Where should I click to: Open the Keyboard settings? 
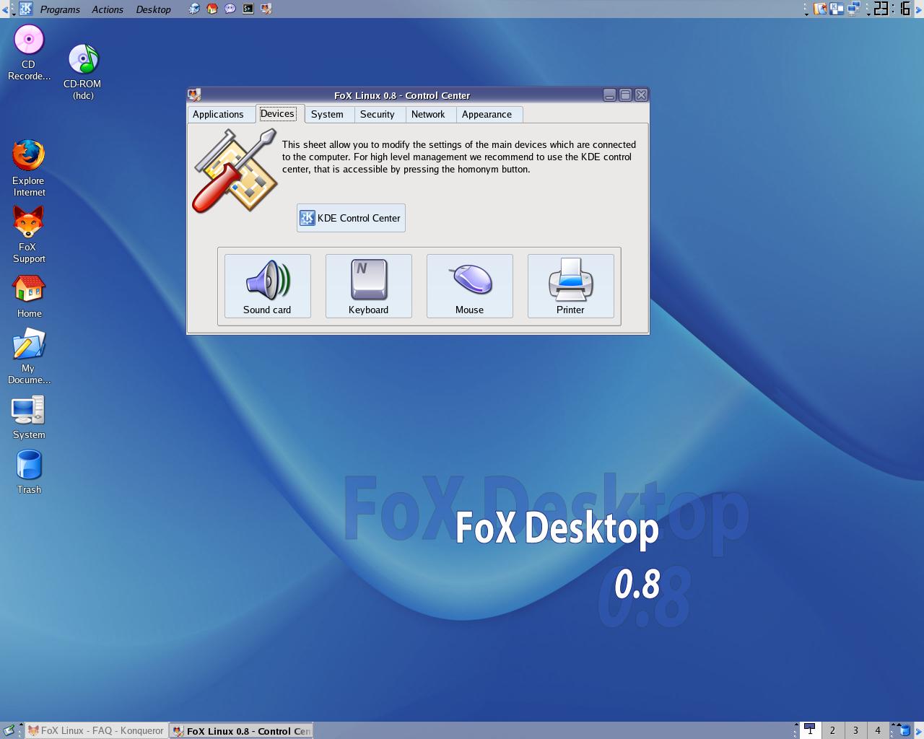tap(368, 286)
